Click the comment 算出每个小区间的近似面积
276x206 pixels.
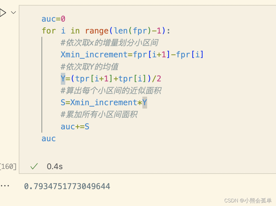point(111,91)
